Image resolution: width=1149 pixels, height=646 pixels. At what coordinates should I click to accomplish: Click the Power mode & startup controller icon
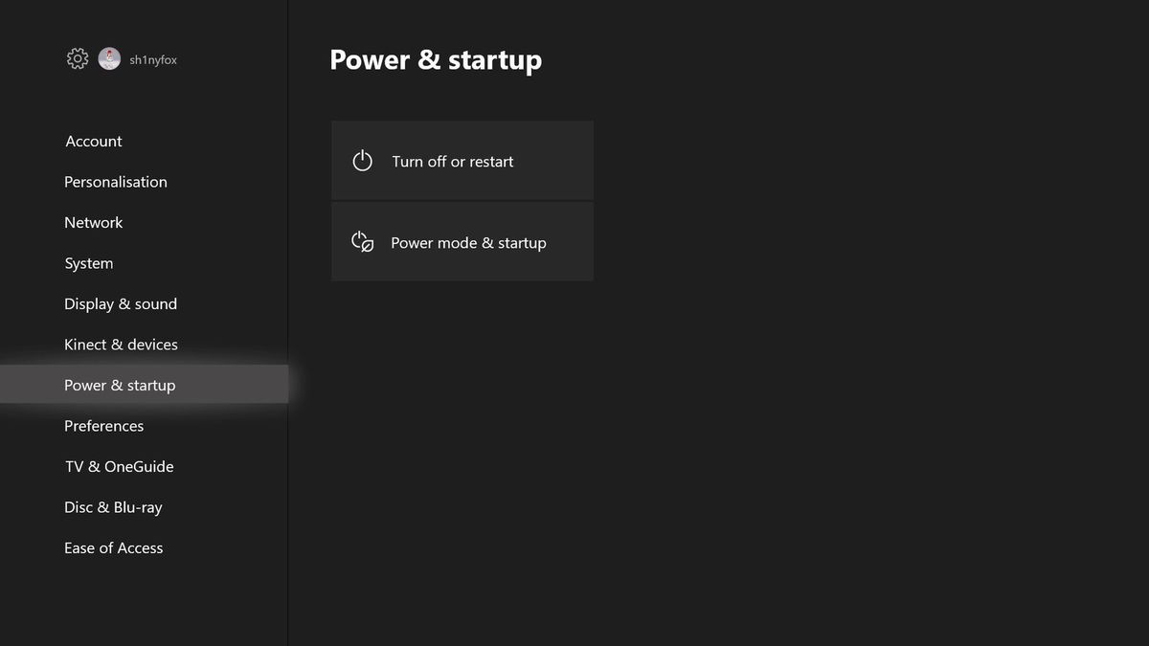click(362, 242)
